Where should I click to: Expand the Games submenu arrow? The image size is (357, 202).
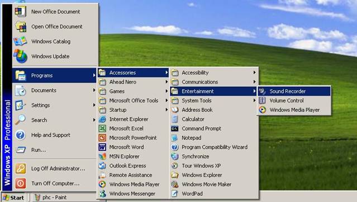(166, 91)
